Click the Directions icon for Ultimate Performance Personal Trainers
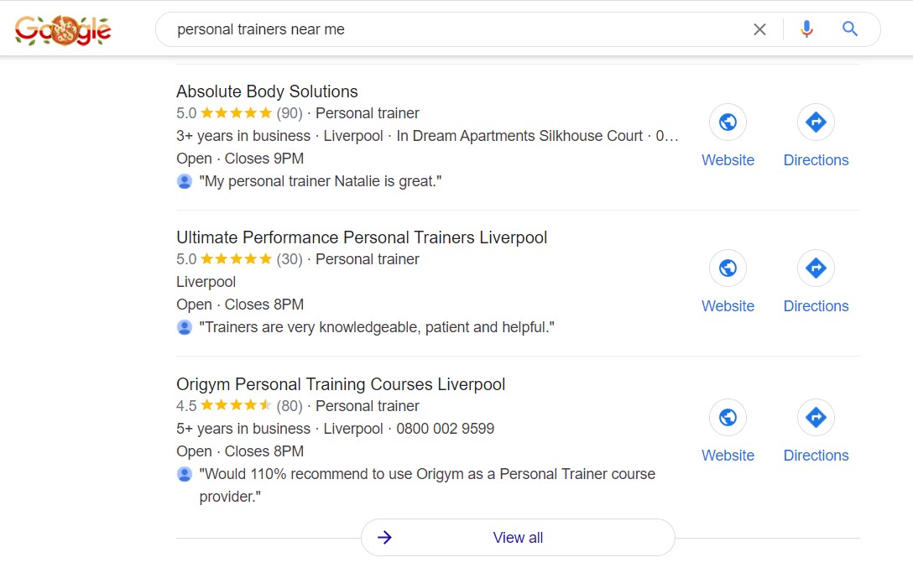Viewport: 913px width, 568px height. pyautogui.click(x=816, y=268)
